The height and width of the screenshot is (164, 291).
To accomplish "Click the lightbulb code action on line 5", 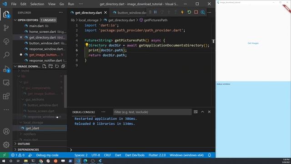I will tap(86, 45).
